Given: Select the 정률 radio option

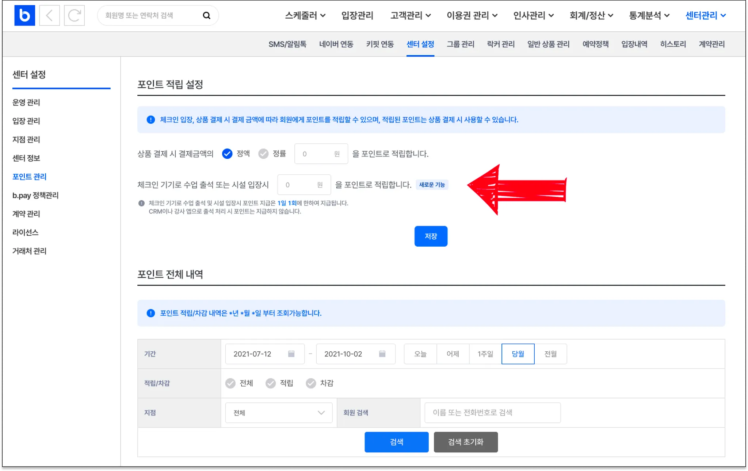Looking at the screenshot, I should click(x=263, y=154).
